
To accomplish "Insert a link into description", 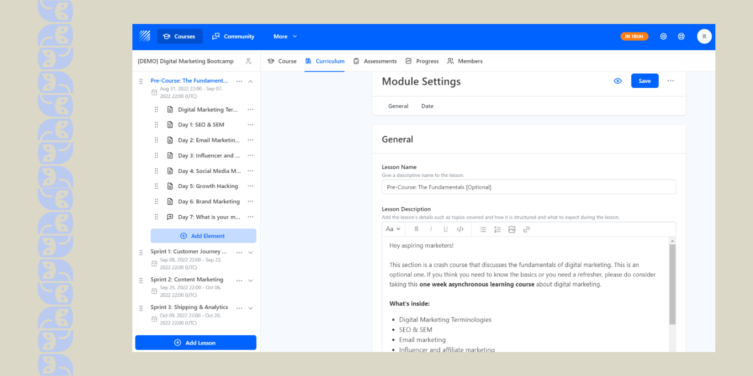I will click(527, 229).
